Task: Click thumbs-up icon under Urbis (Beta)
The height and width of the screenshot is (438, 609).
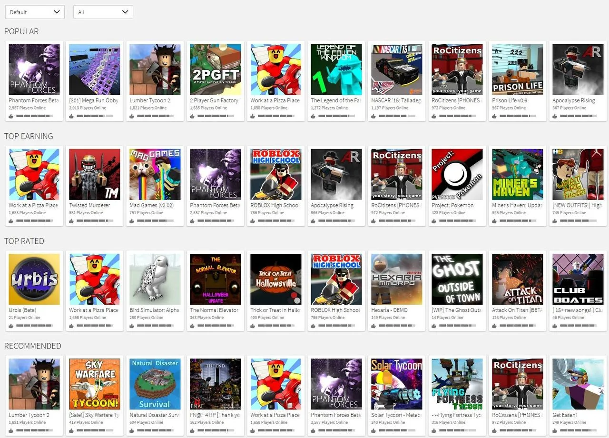Action: [11, 326]
